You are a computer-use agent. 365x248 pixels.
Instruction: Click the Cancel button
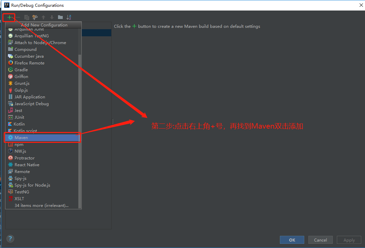[x=320, y=240]
